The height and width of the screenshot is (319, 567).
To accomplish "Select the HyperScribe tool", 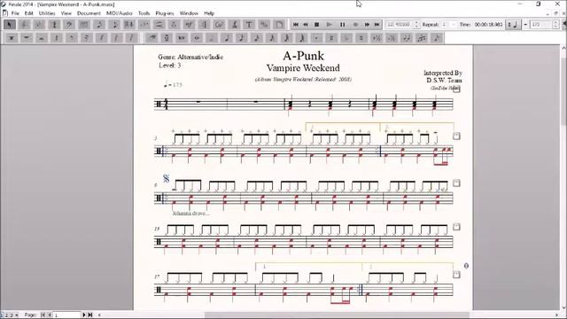I will [129, 25].
